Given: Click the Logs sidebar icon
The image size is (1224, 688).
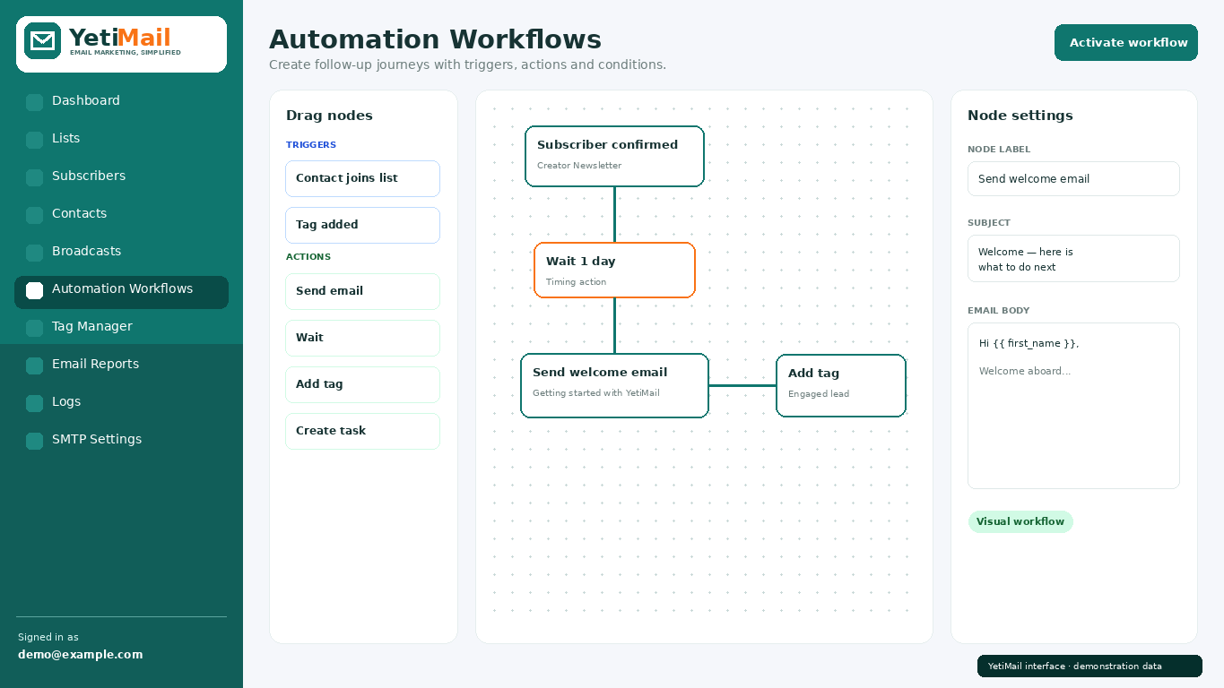Looking at the screenshot, I should coord(34,403).
